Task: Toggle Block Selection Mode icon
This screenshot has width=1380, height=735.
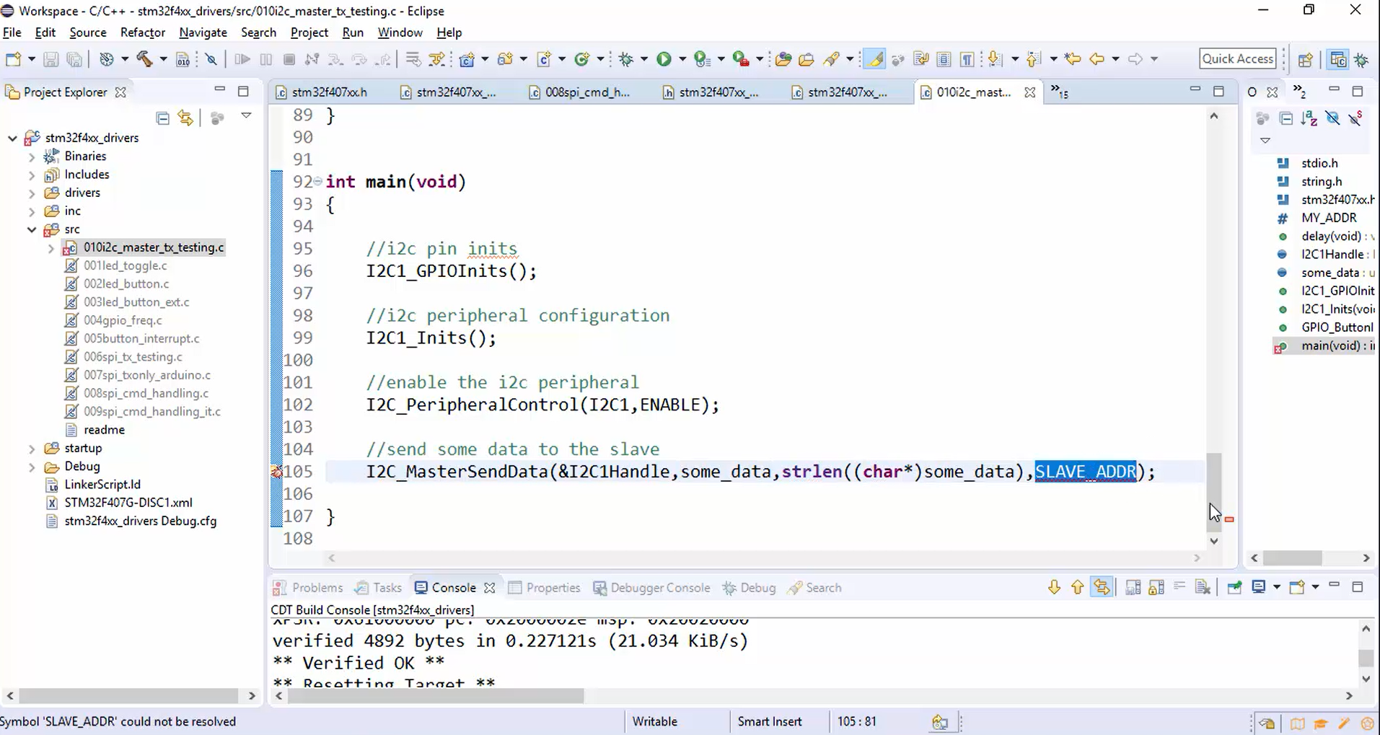Action: [x=944, y=59]
